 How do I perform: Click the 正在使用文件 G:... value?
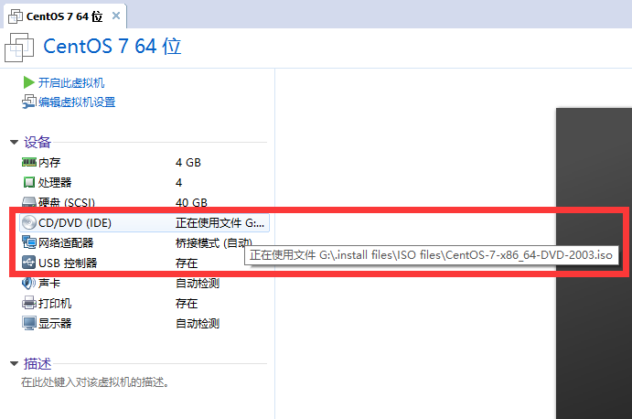tap(220, 223)
